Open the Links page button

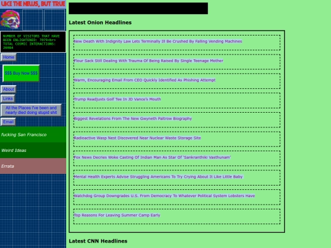coord(8,99)
